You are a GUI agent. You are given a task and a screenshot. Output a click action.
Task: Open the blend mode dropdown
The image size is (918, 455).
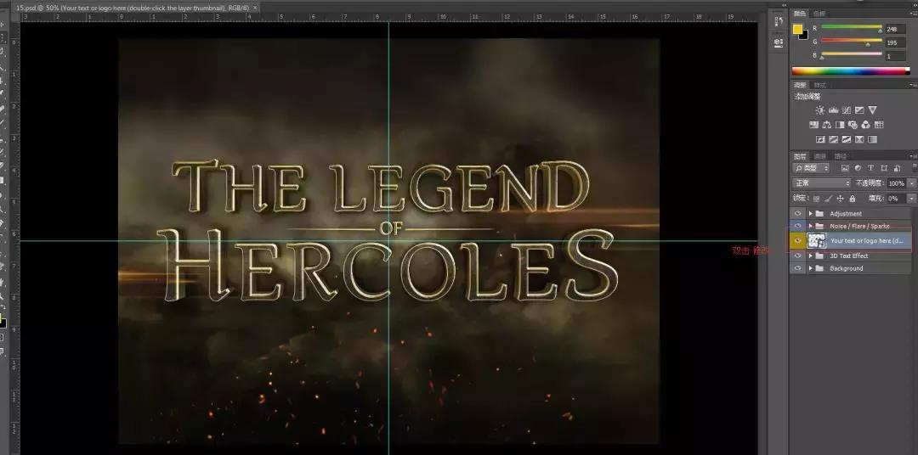point(821,183)
